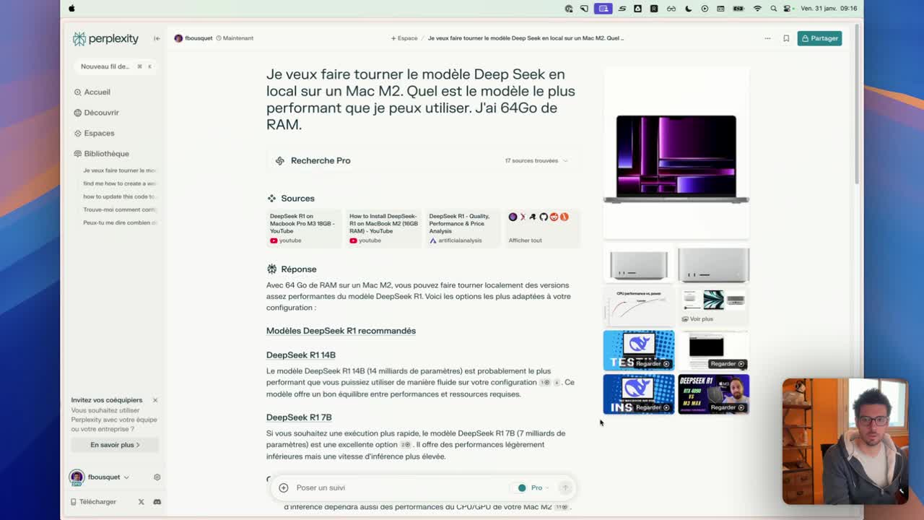Click the glasses icon in menu bar
This screenshot has height=520, width=924.
[x=671, y=9]
